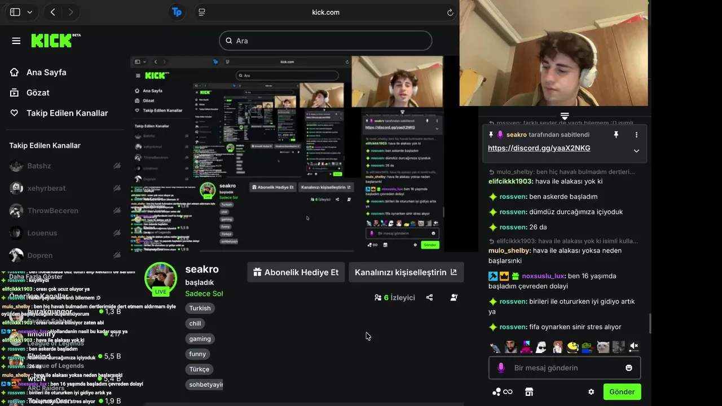The width and height of the screenshot is (722, 406).
Task: Click the offline icon beside ThrowBeceren
Action: click(117, 210)
